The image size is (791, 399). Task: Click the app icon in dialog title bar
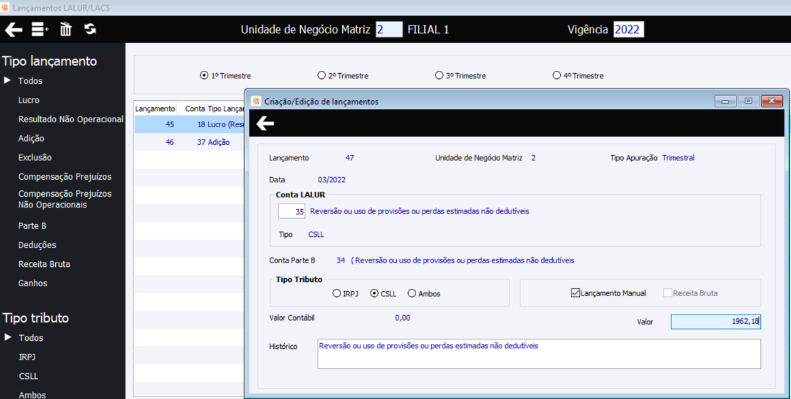point(256,101)
